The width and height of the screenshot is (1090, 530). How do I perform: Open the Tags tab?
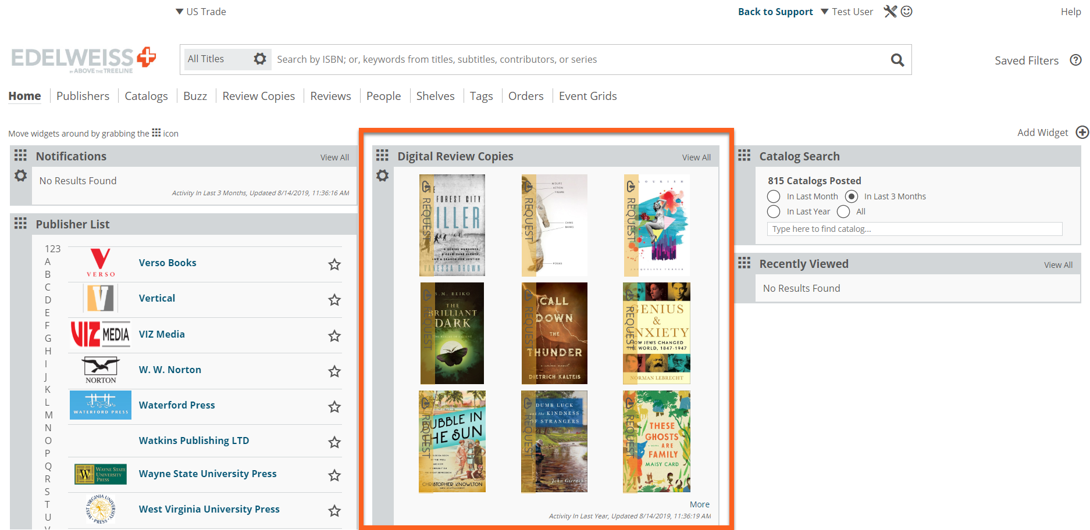(x=481, y=96)
